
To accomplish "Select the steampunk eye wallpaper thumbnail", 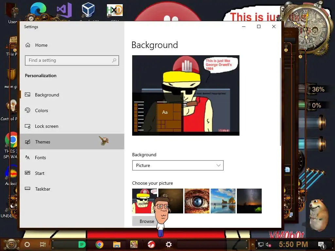I will pyautogui.click(x=197, y=201).
